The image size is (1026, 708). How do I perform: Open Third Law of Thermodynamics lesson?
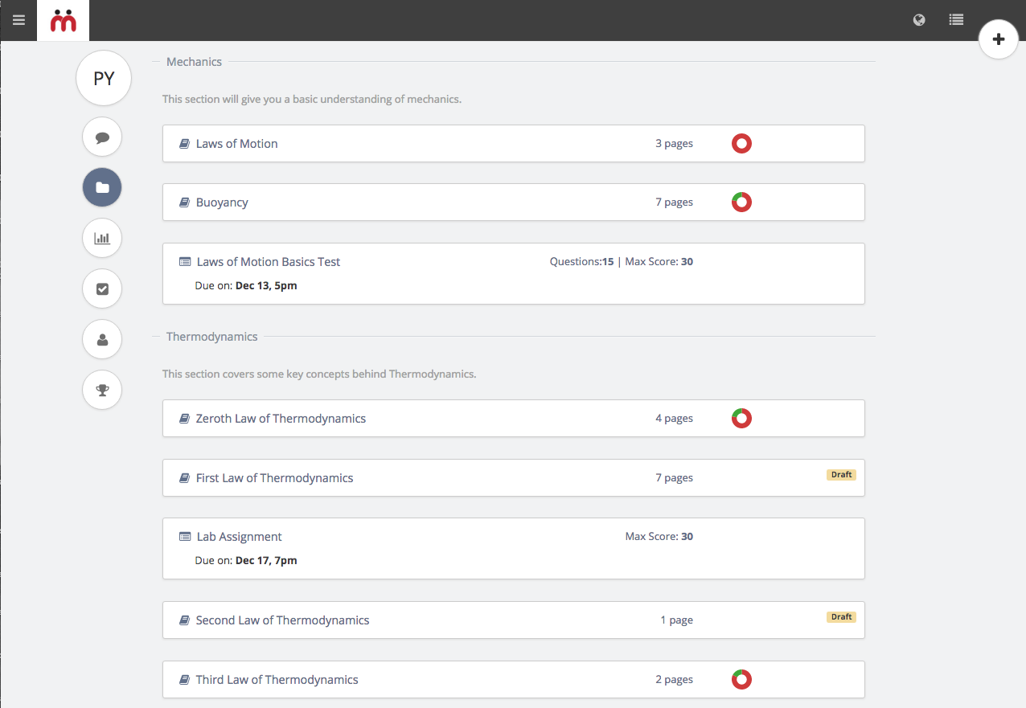click(514, 679)
